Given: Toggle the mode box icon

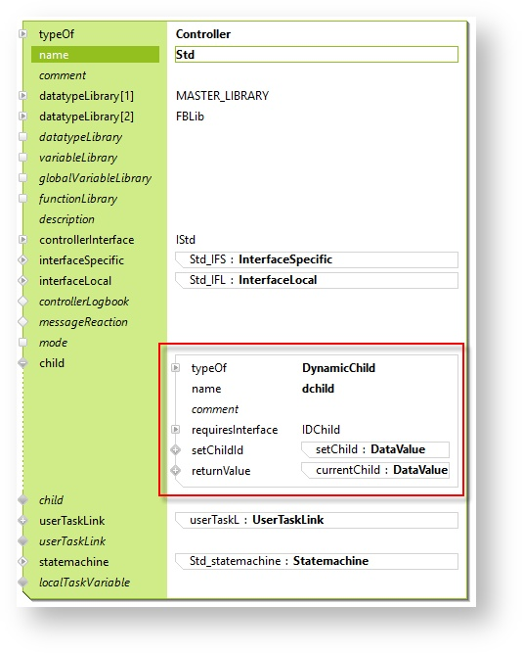Looking at the screenshot, I should pyautogui.click(x=22, y=342).
